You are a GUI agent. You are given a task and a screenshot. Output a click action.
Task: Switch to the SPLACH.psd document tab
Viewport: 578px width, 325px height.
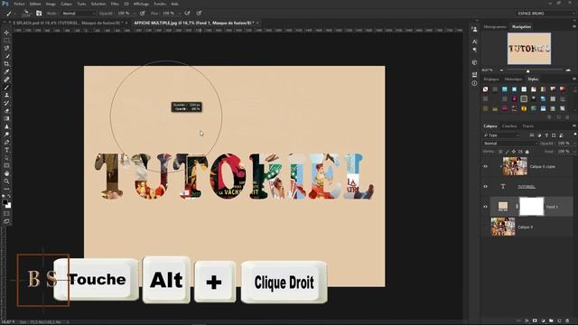pos(69,23)
